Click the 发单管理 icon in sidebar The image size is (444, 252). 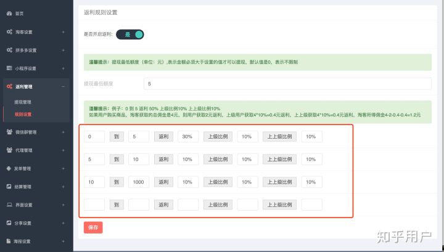[9, 168]
